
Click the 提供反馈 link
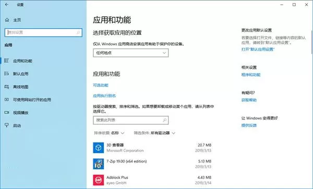(x=249, y=125)
